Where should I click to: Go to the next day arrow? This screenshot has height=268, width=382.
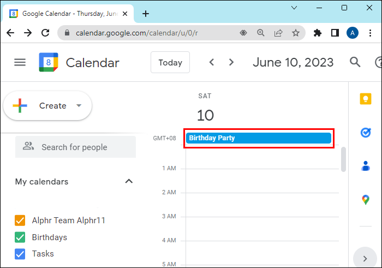point(231,62)
